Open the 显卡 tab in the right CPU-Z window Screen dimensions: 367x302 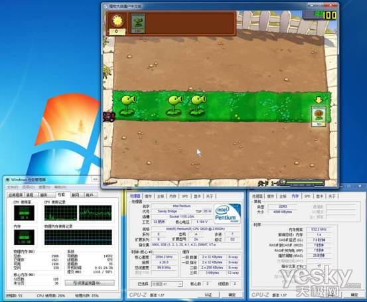[x=320, y=196]
